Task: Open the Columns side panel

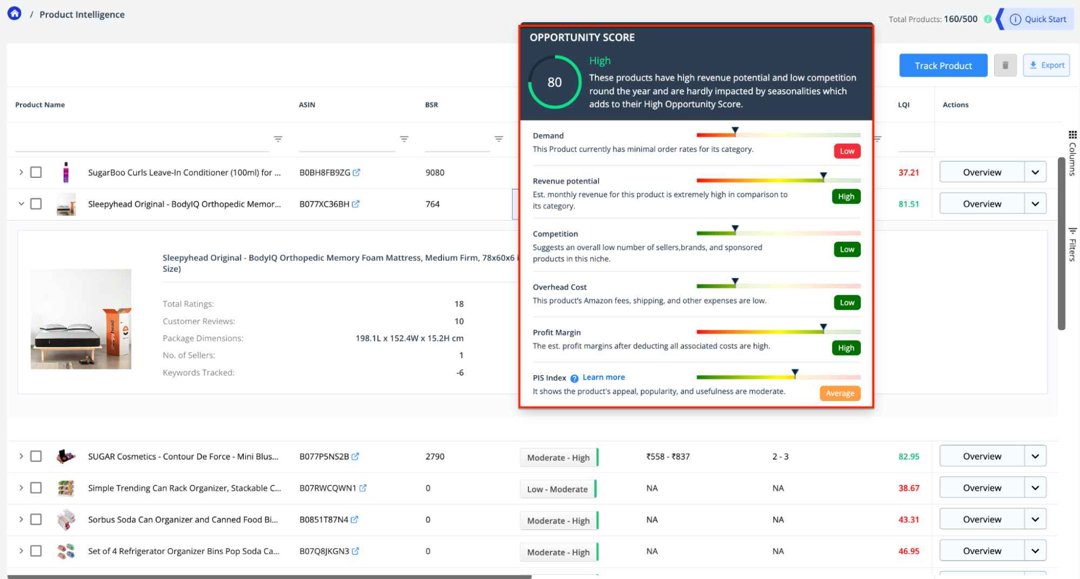Action: click(1072, 153)
